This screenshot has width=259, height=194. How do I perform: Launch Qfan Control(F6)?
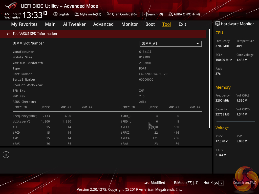(124, 14)
